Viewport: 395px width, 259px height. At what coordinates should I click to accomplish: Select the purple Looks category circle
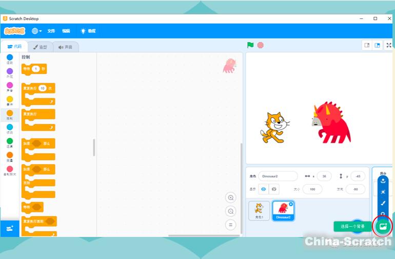[x=10, y=72]
